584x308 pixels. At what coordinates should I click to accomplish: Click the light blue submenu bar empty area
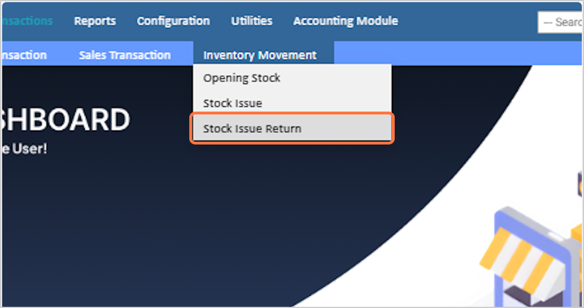pos(453,55)
